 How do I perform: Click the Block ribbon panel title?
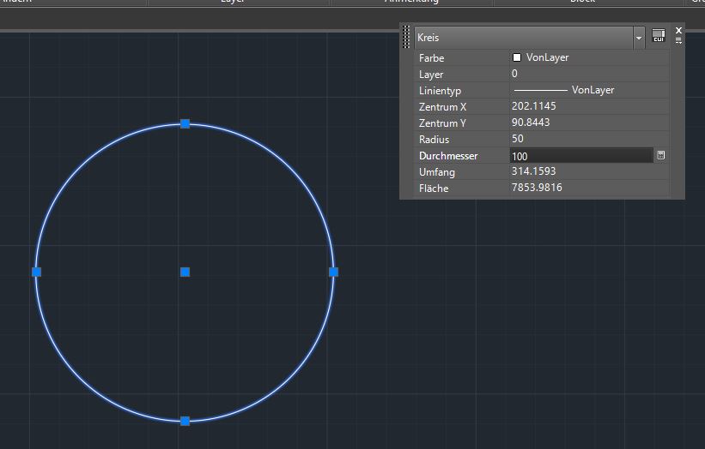pos(582,2)
